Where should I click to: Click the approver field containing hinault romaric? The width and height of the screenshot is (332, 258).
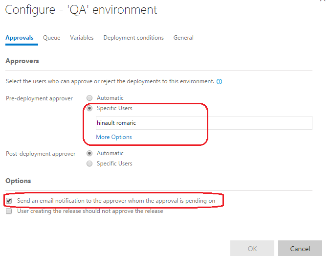pos(203,123)
